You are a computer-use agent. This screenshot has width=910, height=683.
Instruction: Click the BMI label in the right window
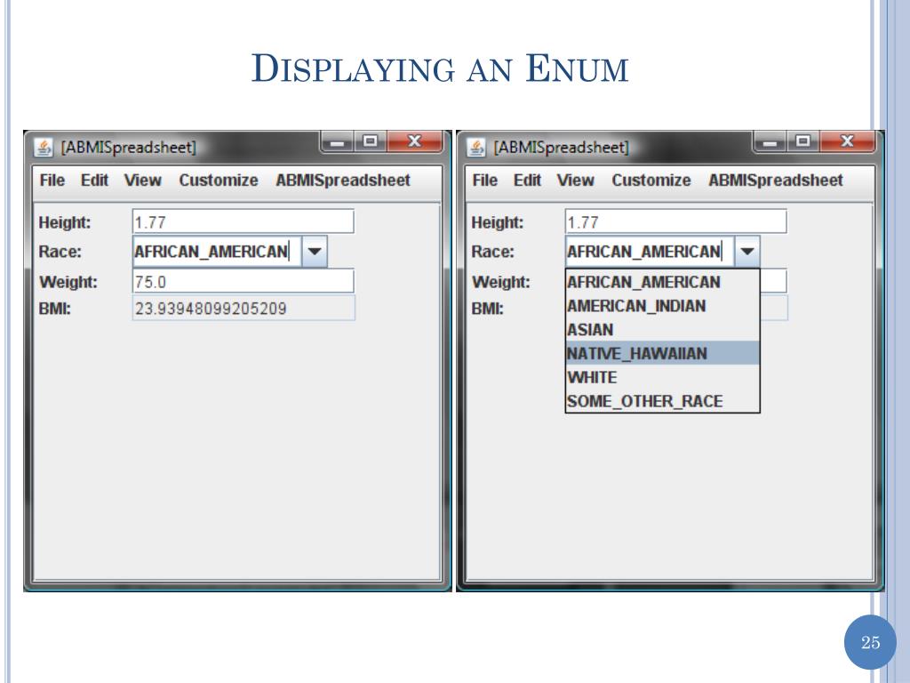pyautogui.click(x=488, y=309)
